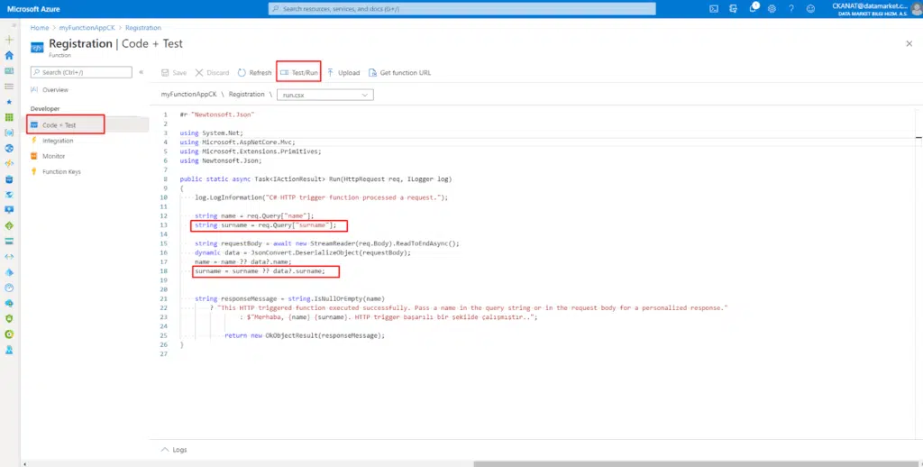Open Directory and subscription filter icon

(x=733, y=9)
